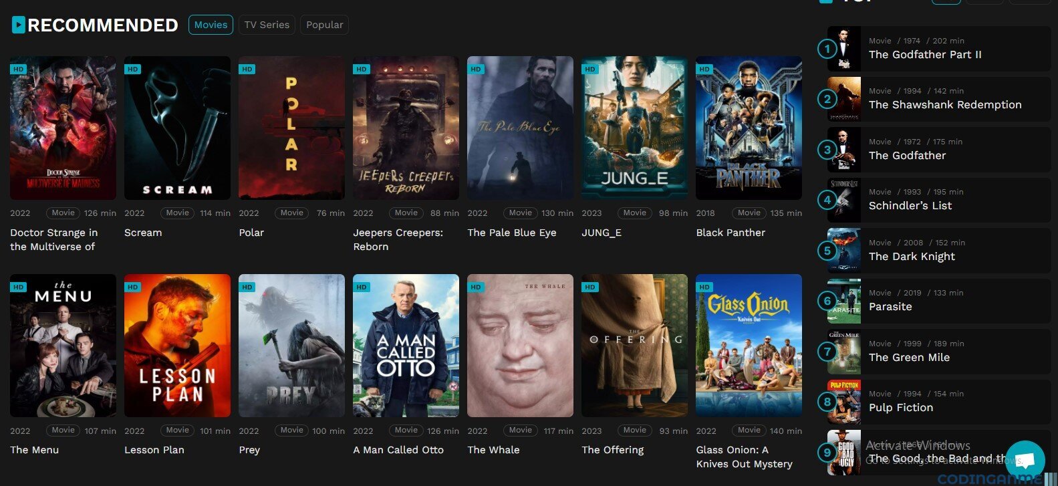Click the Lesson Plan title link
This screenshot has height=486, width=1058.
coord(154,450)
